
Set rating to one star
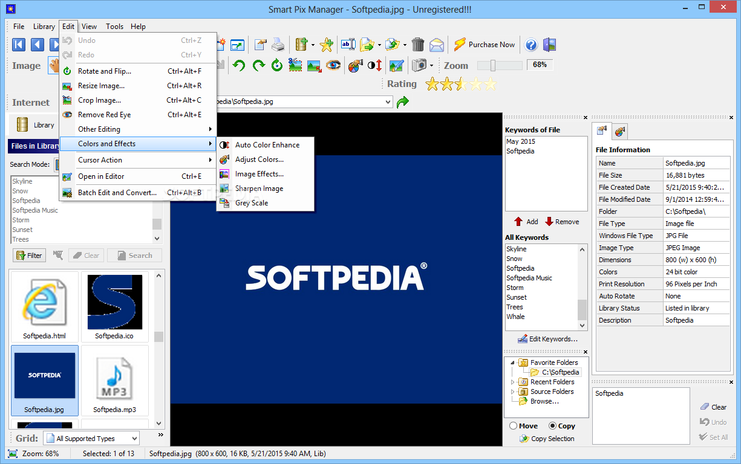click(432, 85)
